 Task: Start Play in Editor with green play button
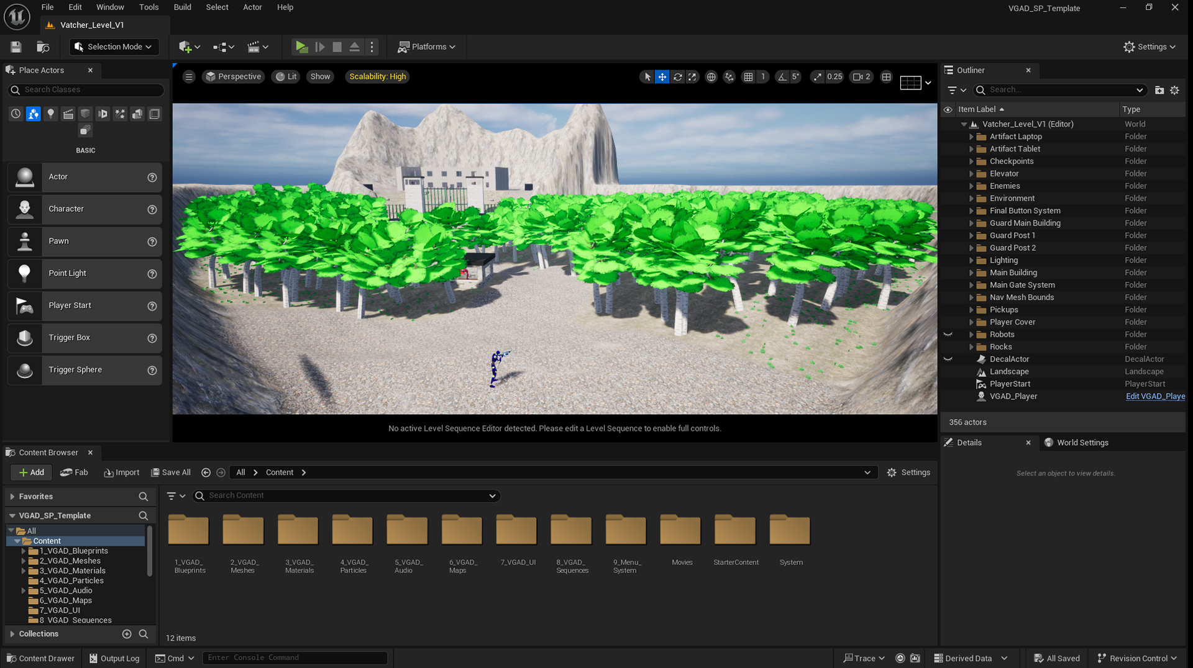pyautogui.click(x=301, y=47)
